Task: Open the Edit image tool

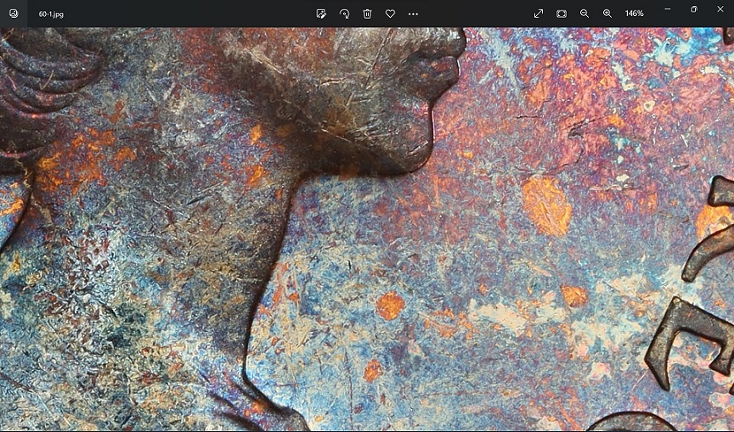Action: [x=321, y=14]
